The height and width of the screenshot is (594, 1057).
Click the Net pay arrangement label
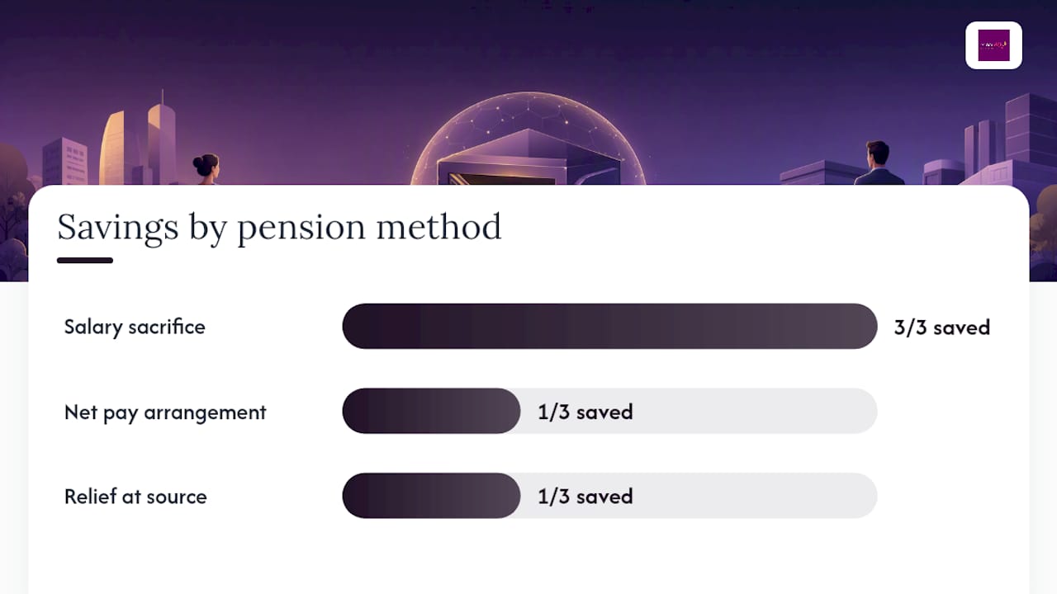[165, 412]
